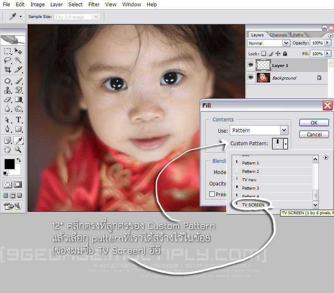
Task: Hide the Background layer eye icon
Action: click(251, 77)
